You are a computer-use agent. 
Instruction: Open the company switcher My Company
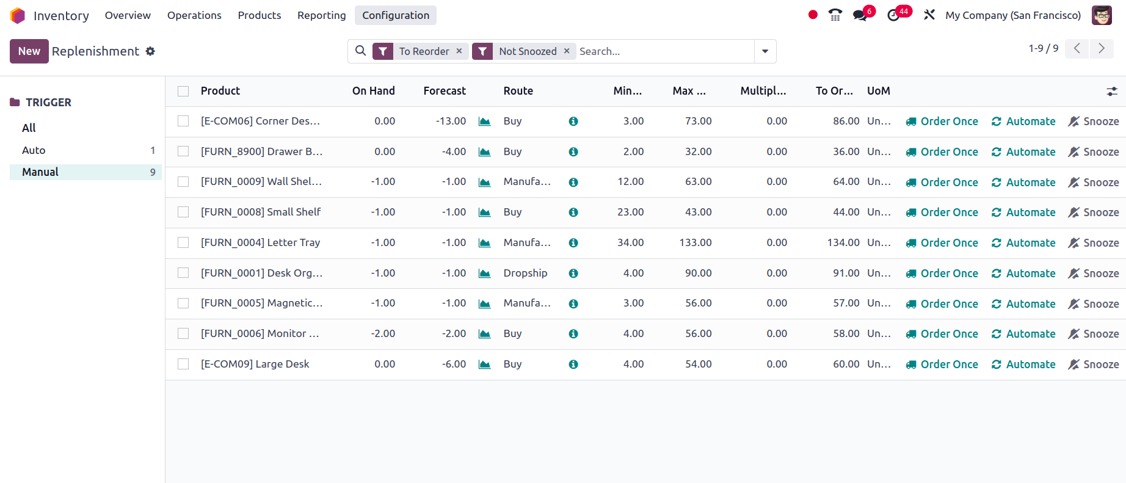click(1012, 15)
